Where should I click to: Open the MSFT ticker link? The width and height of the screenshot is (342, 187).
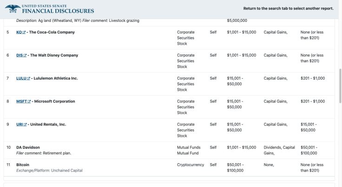(x=21, y=101)
